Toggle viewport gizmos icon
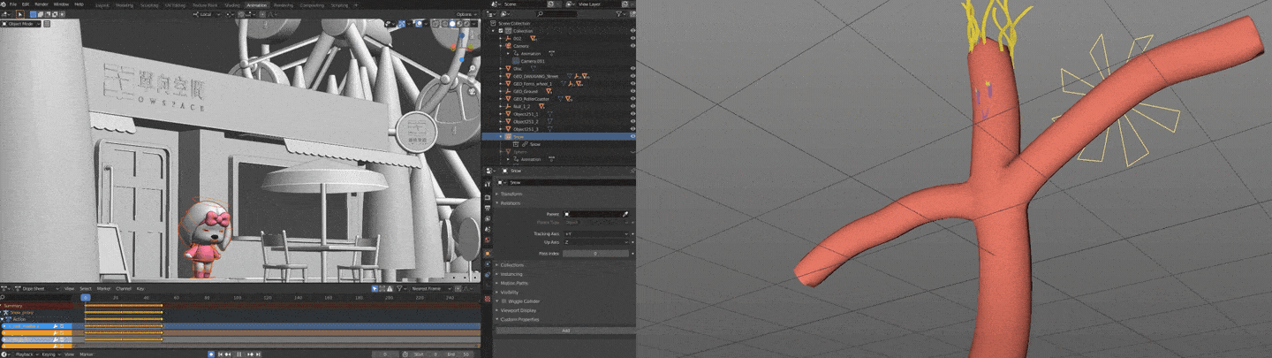 401,23
